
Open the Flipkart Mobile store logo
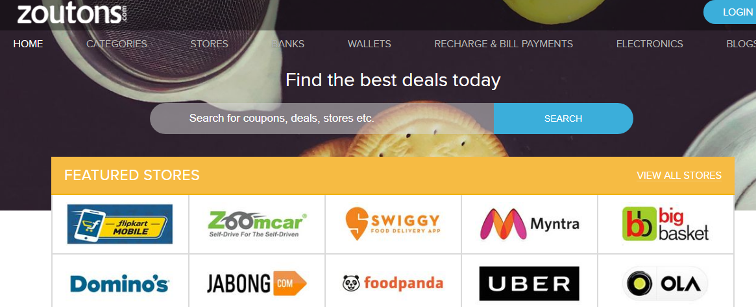tap(119, 224)
